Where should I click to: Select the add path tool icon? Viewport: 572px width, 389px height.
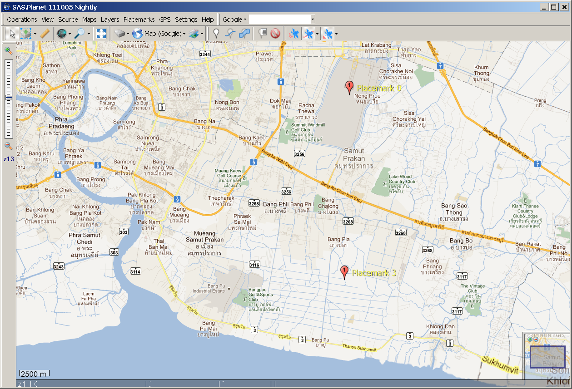231,34
